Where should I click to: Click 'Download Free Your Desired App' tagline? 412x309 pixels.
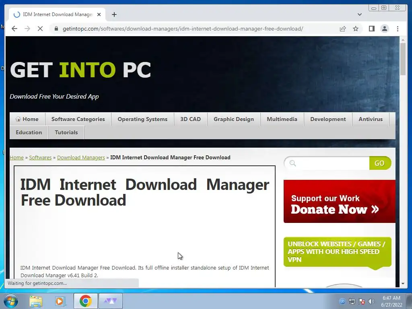pyautogui.click(x=54, y=97)
